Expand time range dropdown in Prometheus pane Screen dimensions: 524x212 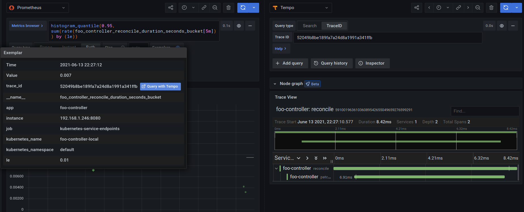[x=193, y=8]
